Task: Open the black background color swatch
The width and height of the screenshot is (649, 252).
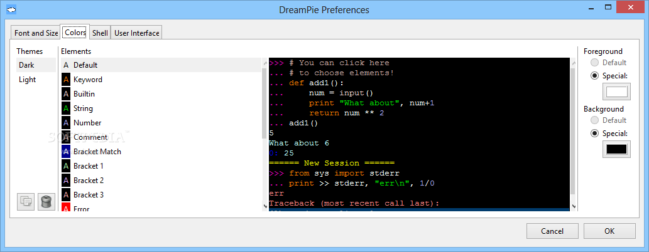Action: 617,149
